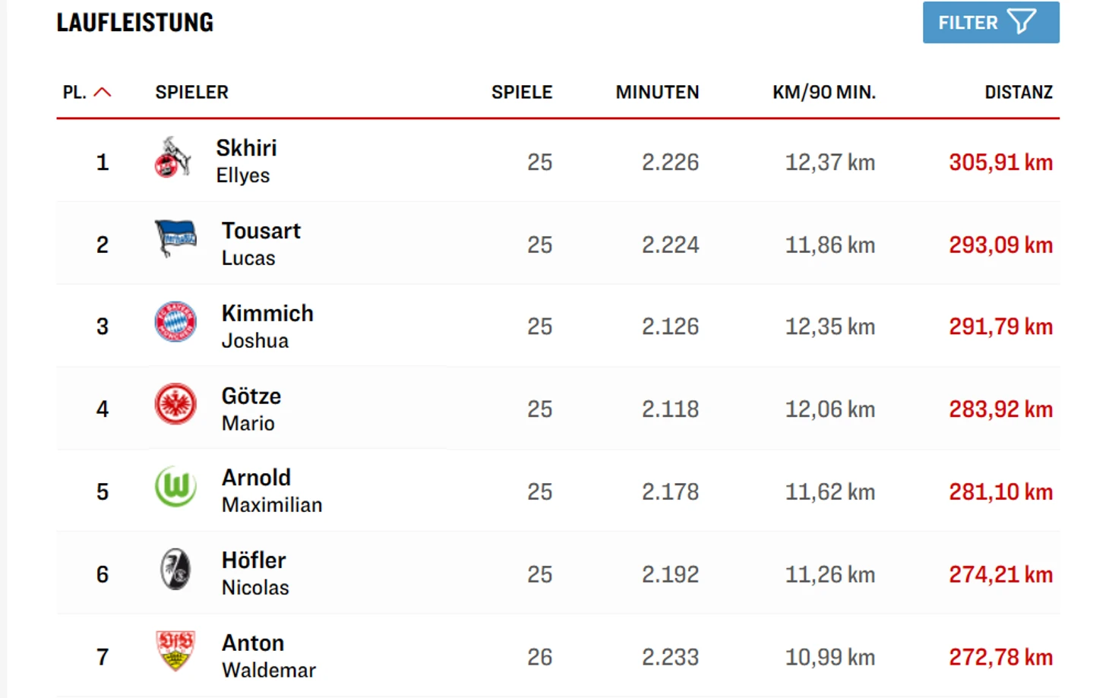Click the FC Bayern München crest
The width and height of the screenshot is (1109, 698).
tap(175, 321)
